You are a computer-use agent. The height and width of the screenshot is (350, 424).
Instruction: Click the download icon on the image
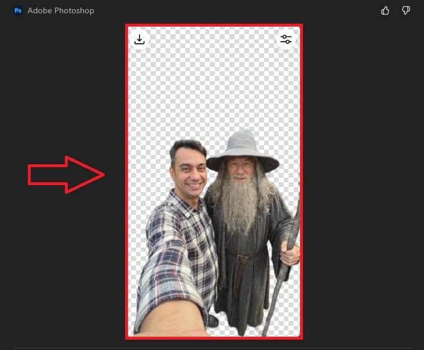click(139, 39)
